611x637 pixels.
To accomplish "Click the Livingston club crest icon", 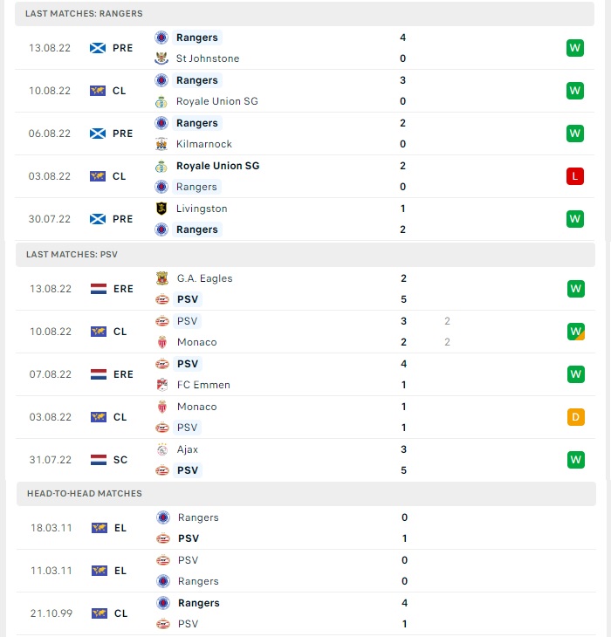I will (x=161, y=209).
